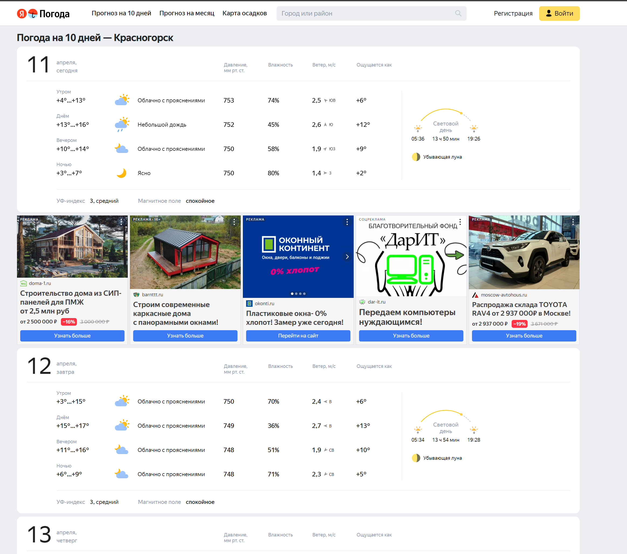Open the Карта осадков section
This screenshot has height=554, width=627.
coord(244,13)
